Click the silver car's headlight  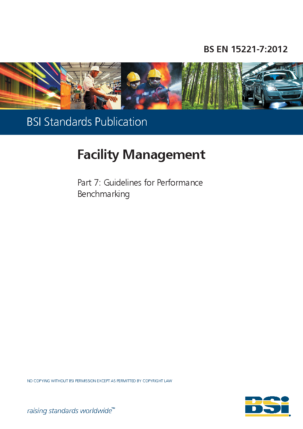click(271, 88)
